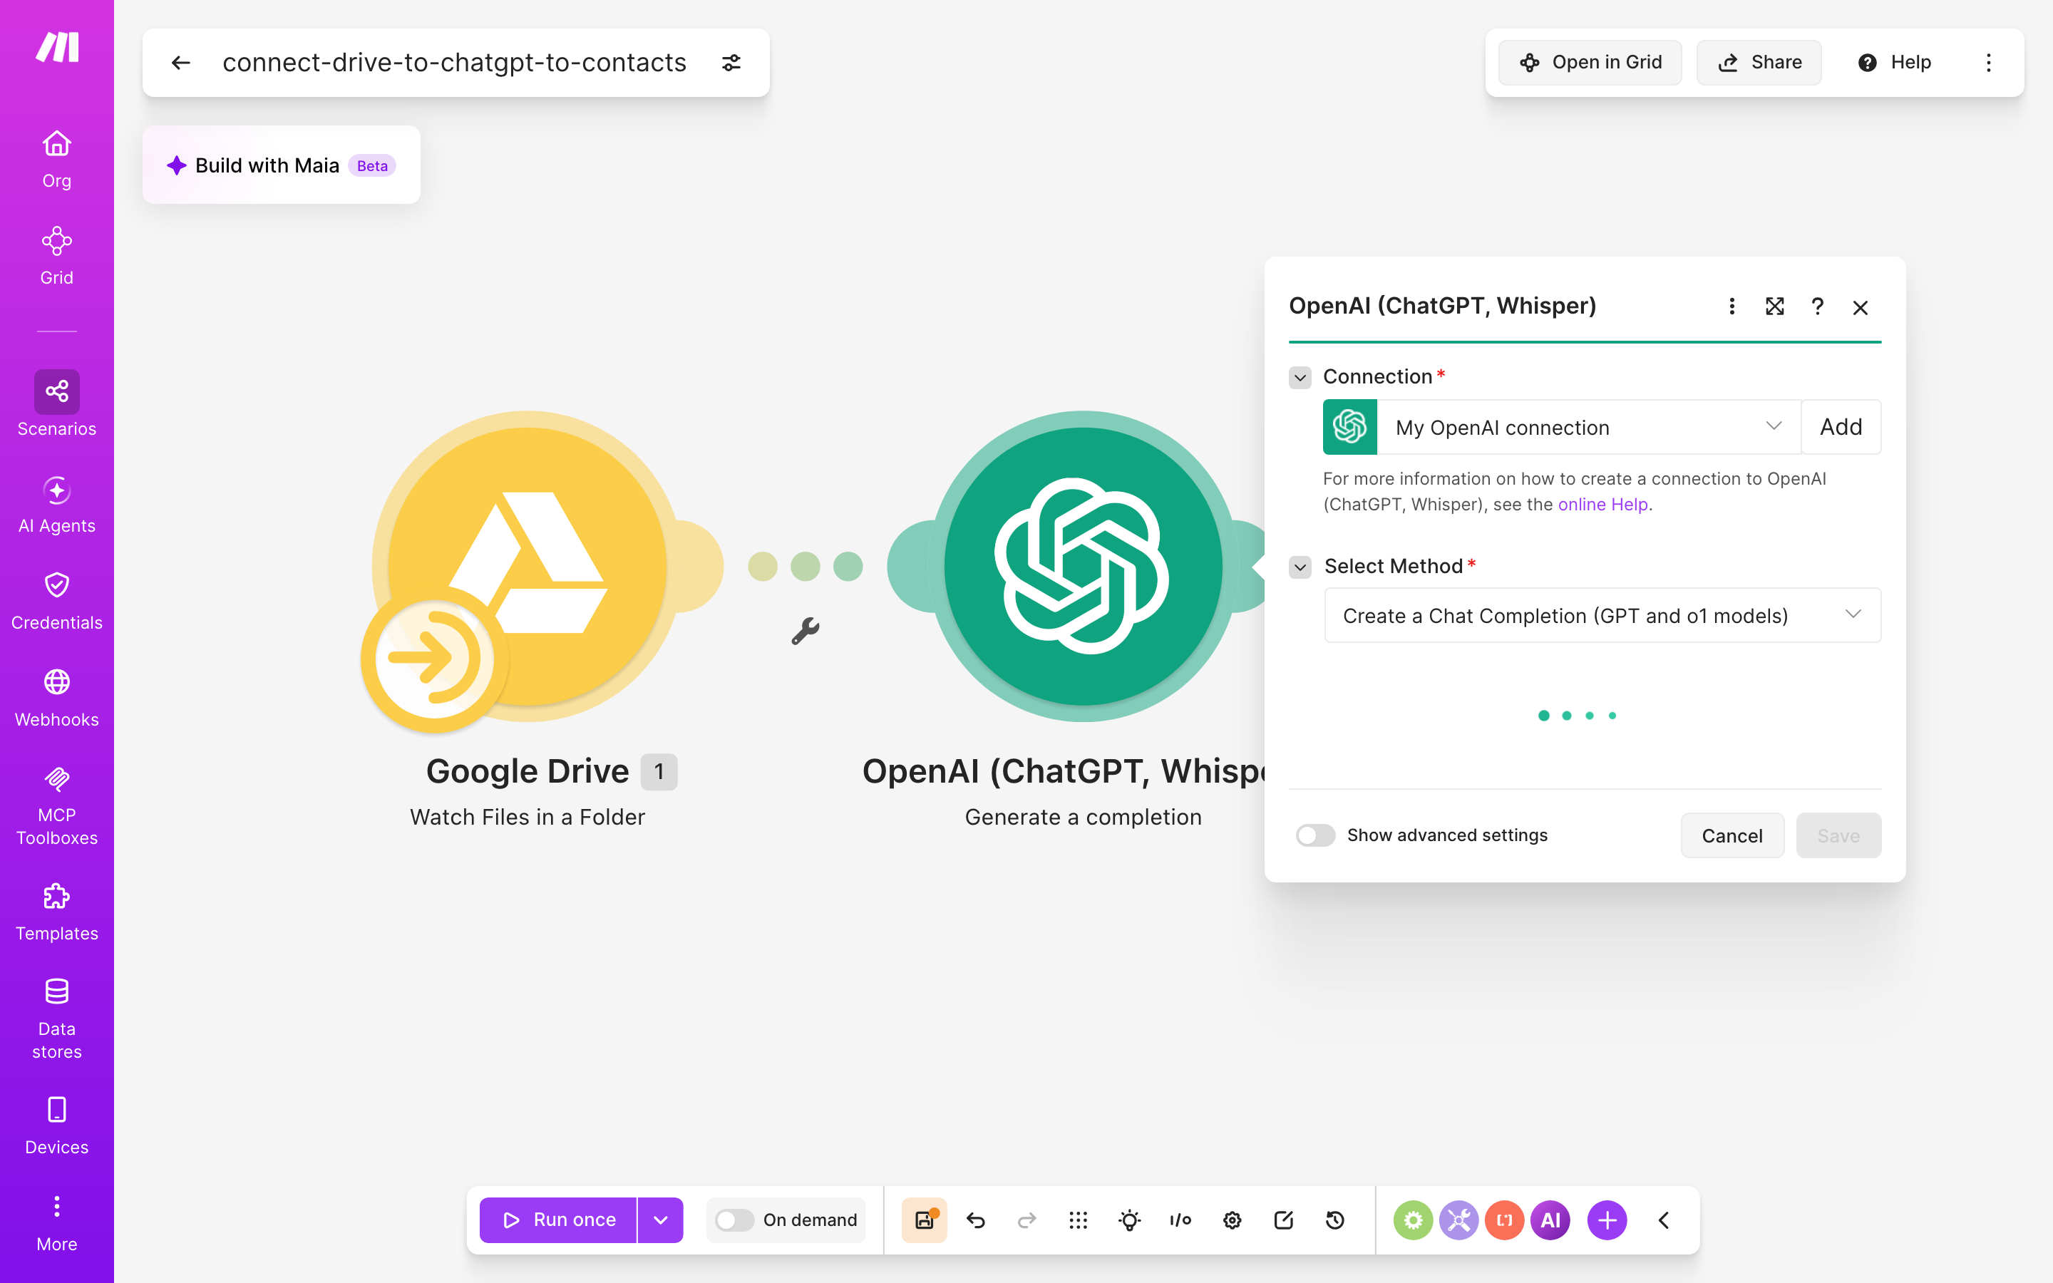Click the green Flow control circle icon
The height and width of the screenshot is (1283, 2053).
click(x=1414, y=1220)
